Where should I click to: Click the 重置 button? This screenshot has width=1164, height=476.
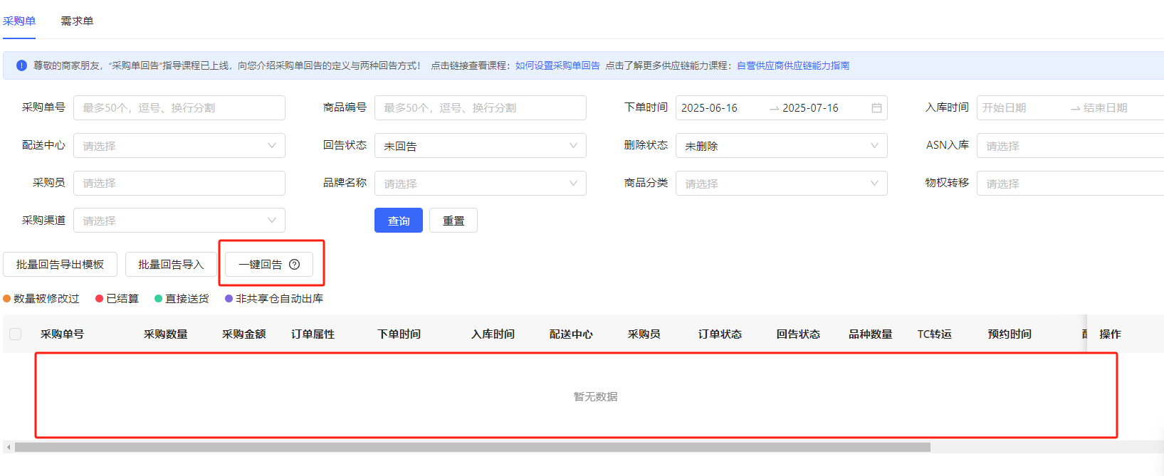pyautogui.click(x=453, y=221)
